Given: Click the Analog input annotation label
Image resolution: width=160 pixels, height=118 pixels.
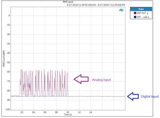Looking at the screenshot, I should click(101, 80).
